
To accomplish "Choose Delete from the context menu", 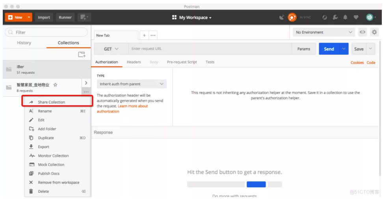I will click(58, 191).
